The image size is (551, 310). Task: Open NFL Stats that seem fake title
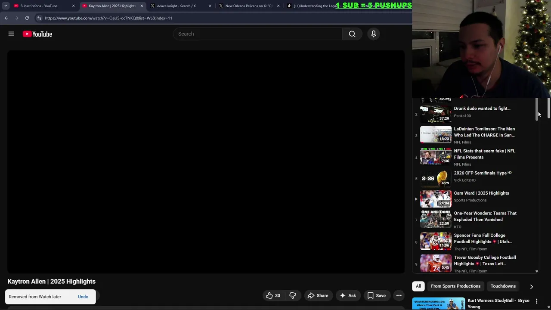pyautogui.click(x=484, y=154)
